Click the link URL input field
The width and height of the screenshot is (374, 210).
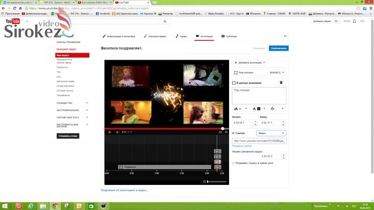[259, 141]
